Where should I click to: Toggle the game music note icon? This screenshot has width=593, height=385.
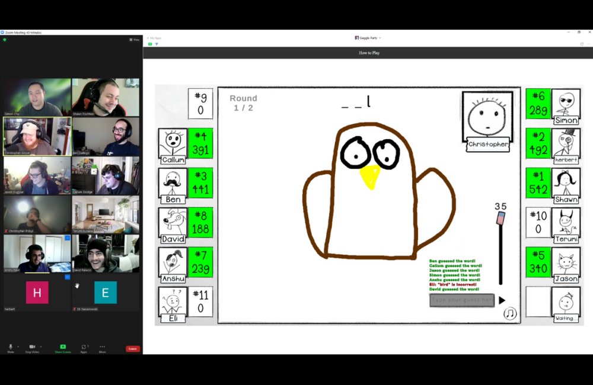(510, 313)
